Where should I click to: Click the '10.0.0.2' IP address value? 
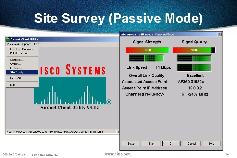pyautogui.click(x=195, y=88)
